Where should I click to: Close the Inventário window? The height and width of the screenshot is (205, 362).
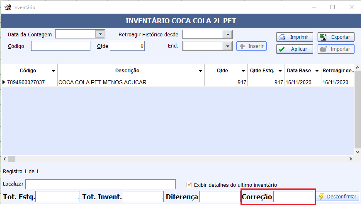[351, 7]
